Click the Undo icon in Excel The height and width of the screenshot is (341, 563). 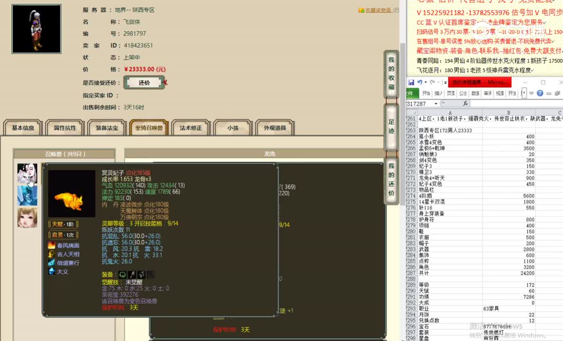420,82
